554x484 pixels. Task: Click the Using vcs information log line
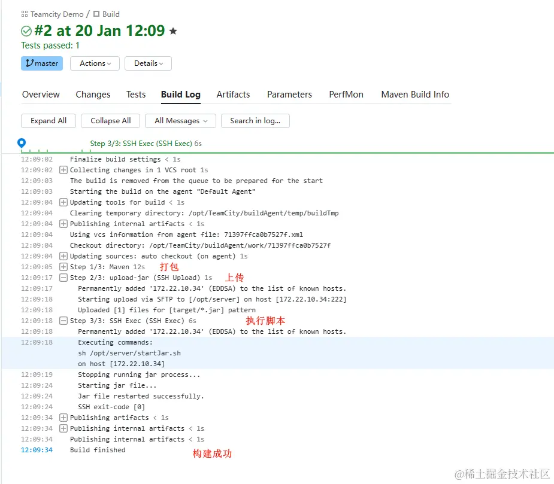[x=186, y=235]
